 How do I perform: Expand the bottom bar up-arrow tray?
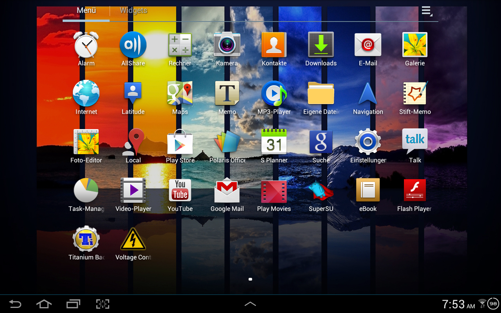point(250,304)
